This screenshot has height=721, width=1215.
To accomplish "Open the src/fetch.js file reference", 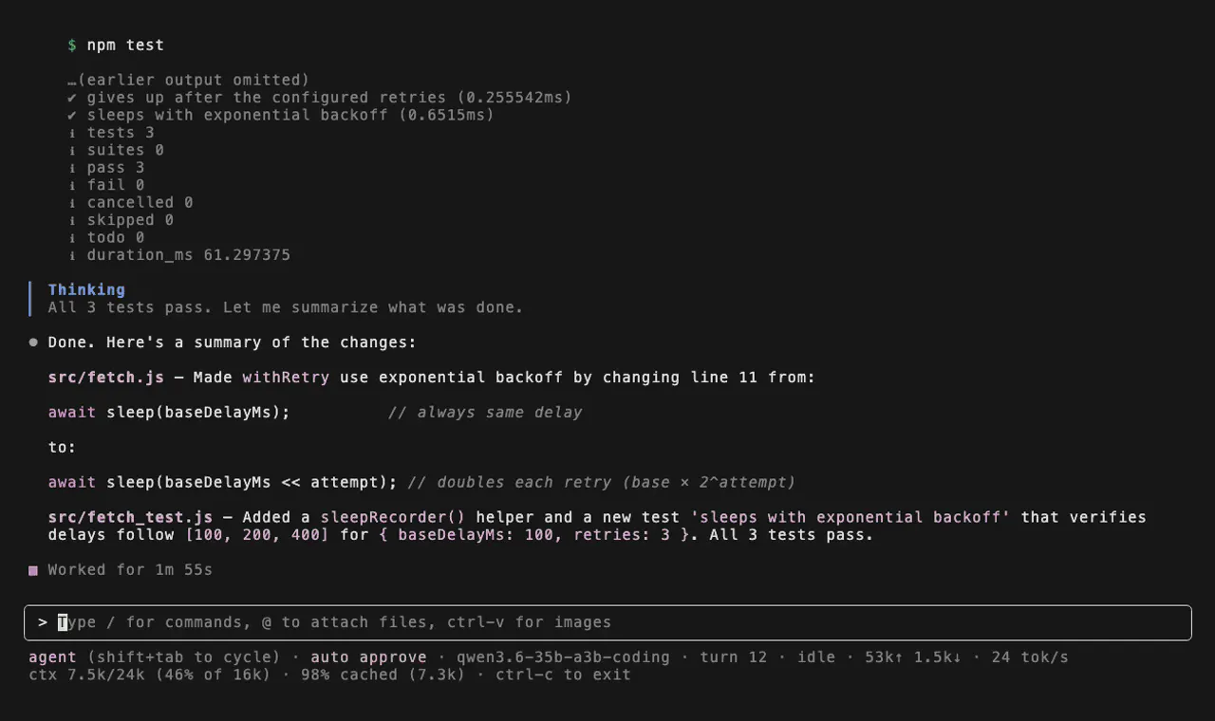I will [x=106, y=378].
